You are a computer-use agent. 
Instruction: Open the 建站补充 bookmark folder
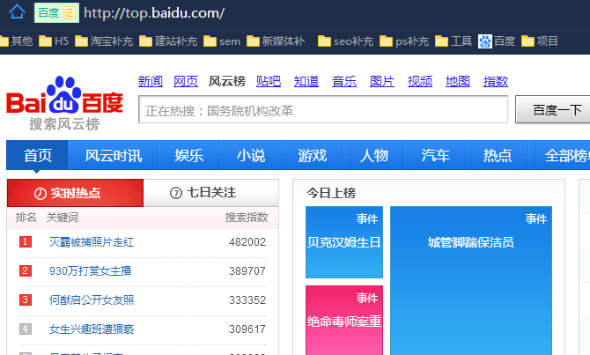168,41
